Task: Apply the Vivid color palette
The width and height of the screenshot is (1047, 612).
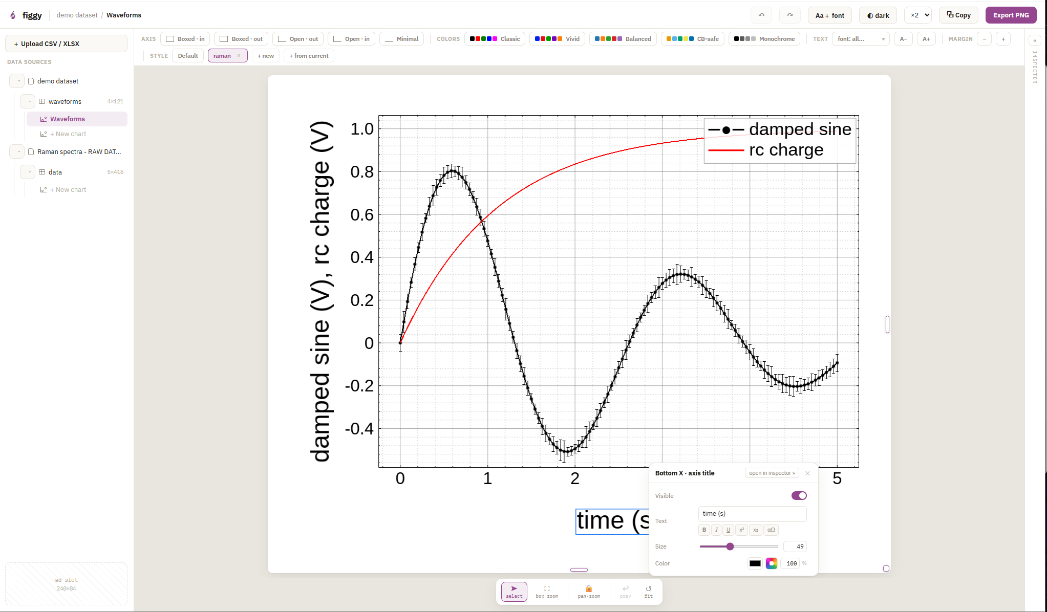Action: 557,39
